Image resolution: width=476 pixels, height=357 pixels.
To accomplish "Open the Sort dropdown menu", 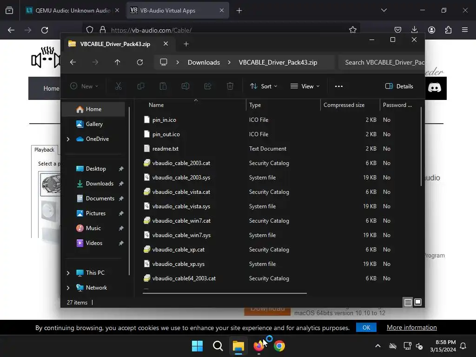I will point(264,86).
